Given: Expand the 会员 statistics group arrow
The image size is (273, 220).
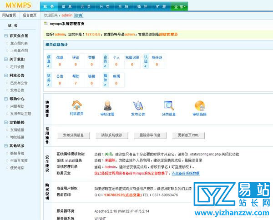Looking at the screenshot, I should pyautogui.click(x=105, y=66).
